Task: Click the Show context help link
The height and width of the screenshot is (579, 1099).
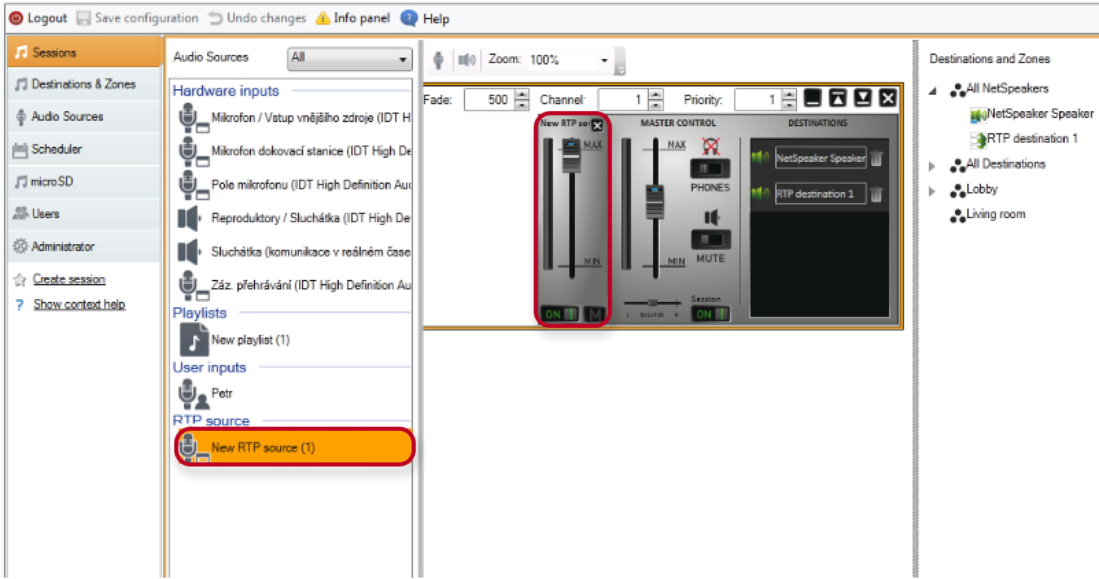Action: 80,305
